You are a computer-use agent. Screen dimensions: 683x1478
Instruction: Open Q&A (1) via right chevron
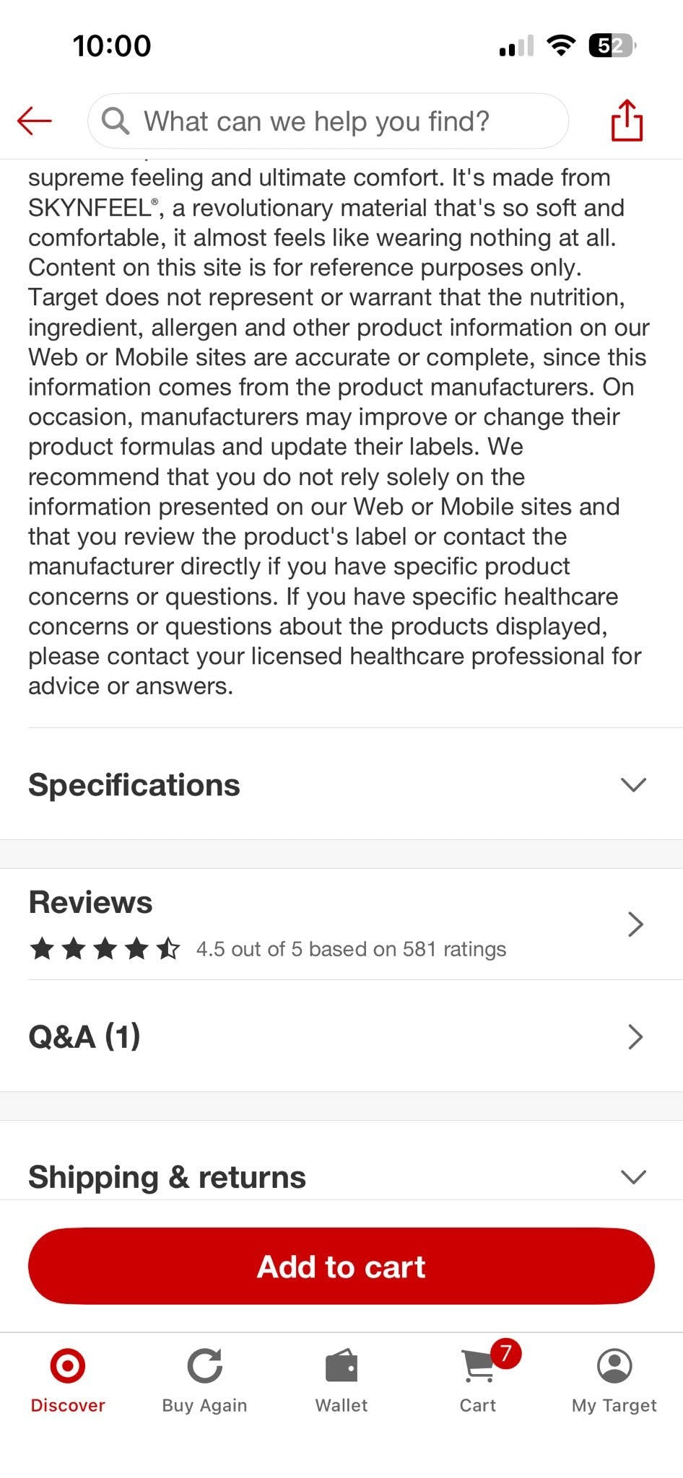635,1036
